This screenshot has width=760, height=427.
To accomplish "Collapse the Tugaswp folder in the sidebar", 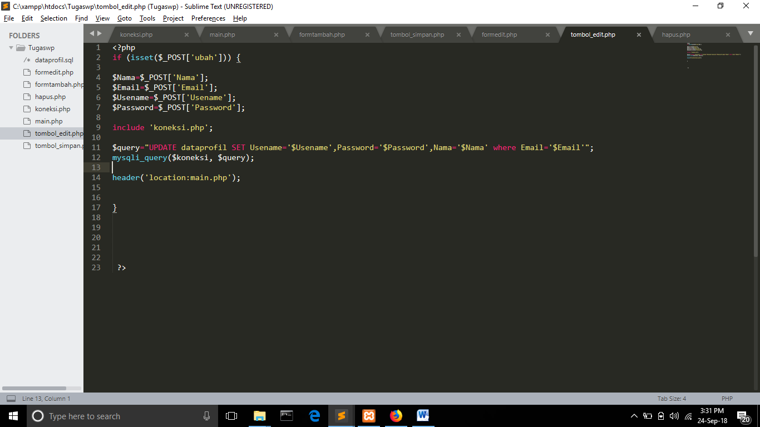I will point(11,47).
